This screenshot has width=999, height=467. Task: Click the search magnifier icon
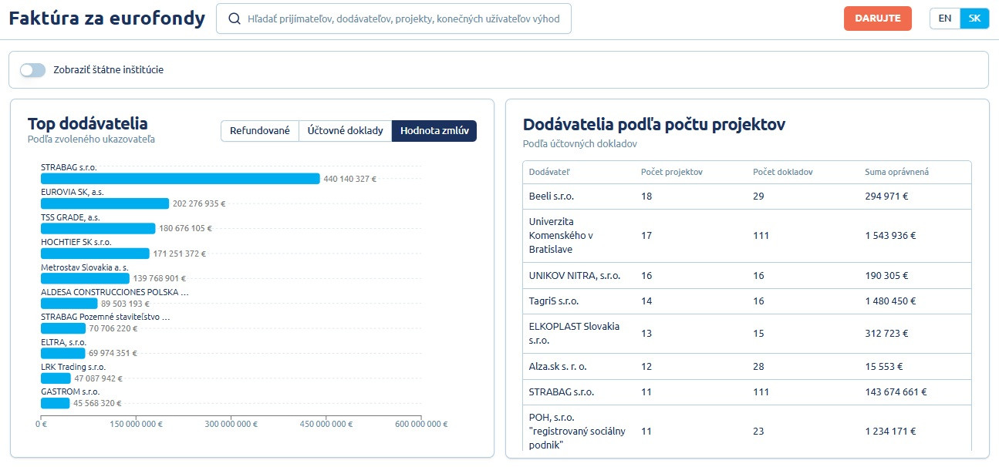[234, 18]
